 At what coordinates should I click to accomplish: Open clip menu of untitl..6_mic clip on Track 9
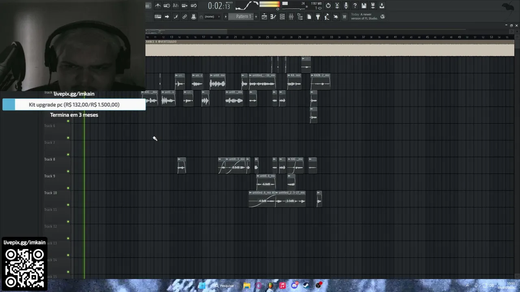point(258,176)
